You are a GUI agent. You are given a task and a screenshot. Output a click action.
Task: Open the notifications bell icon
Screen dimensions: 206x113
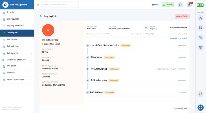pos(189,5)
